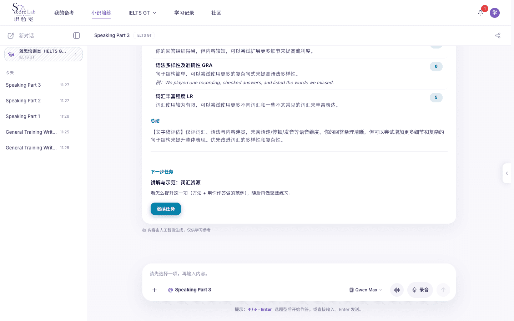
Task: Open 我的备考 tab
Action: (x=64, y=13)
